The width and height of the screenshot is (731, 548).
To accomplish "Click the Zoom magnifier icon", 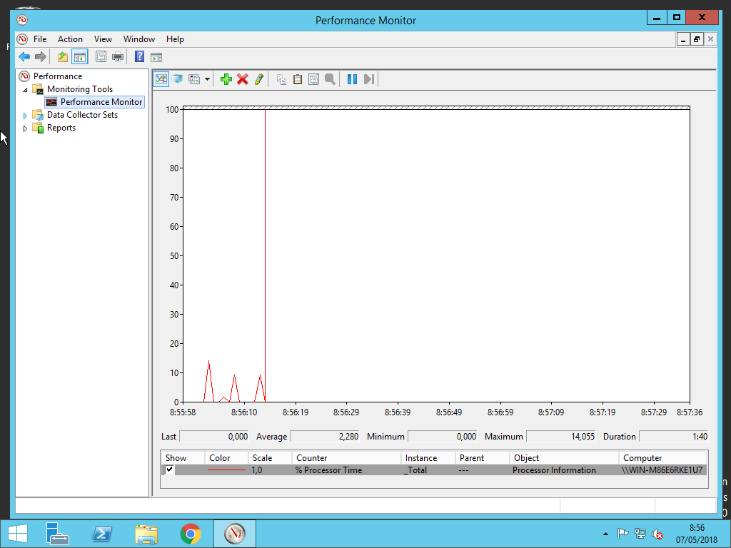I will [330, 79].
